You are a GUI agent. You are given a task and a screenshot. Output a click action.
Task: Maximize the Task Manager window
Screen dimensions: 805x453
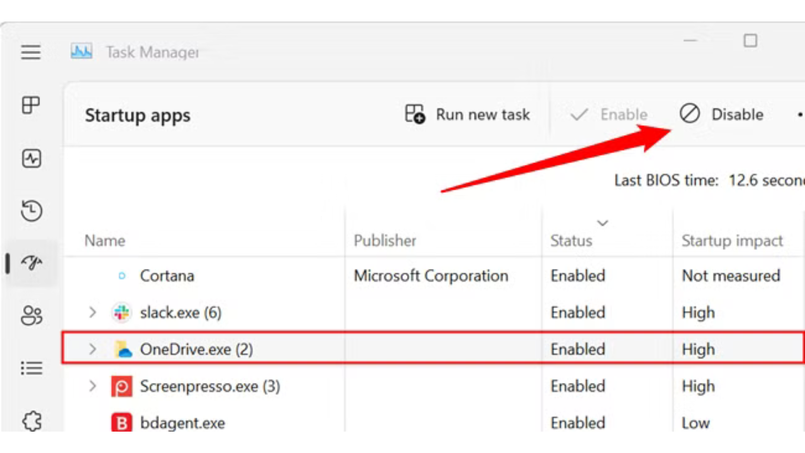(x=750, y=41)
